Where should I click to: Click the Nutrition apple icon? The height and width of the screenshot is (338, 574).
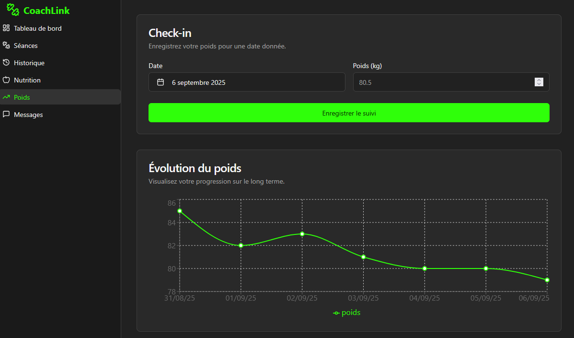click(6, 80)
